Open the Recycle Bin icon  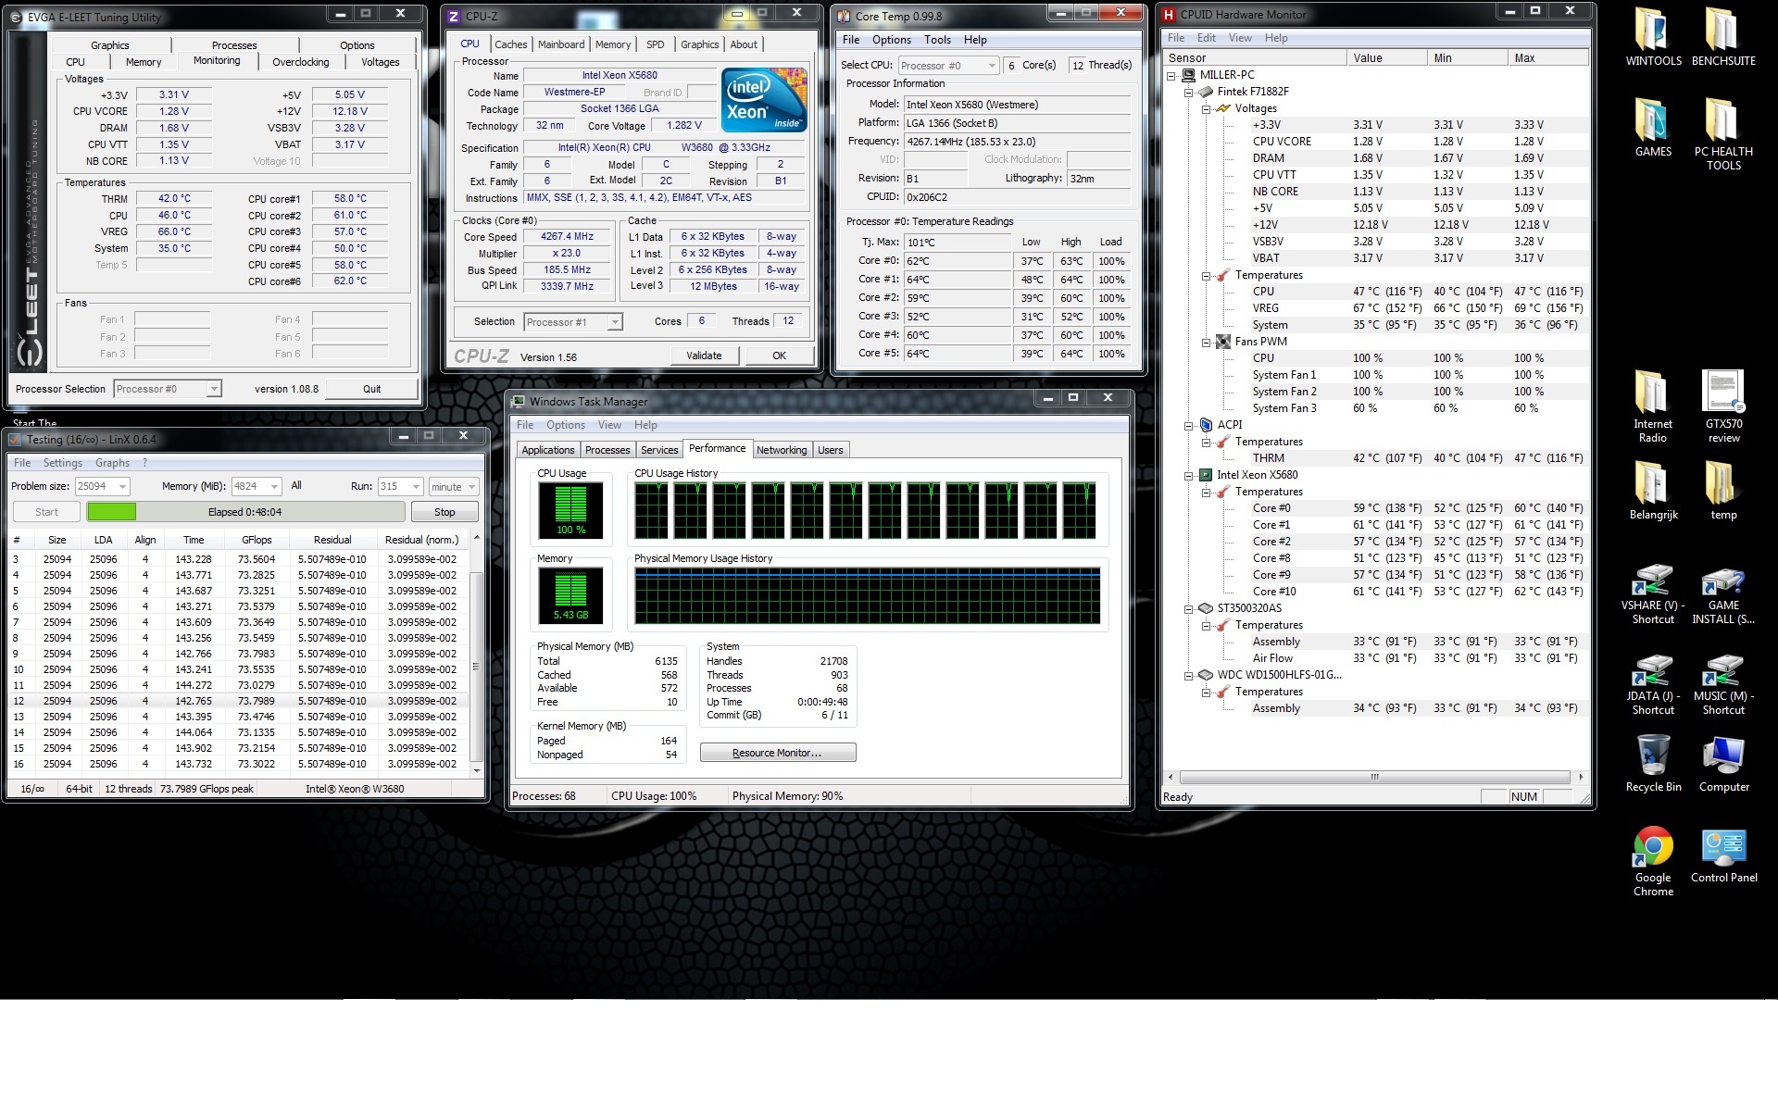(x=1653, y=756)
